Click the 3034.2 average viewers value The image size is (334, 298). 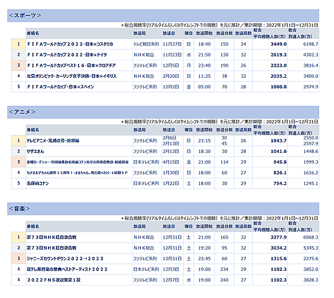[x=279, y=248]
